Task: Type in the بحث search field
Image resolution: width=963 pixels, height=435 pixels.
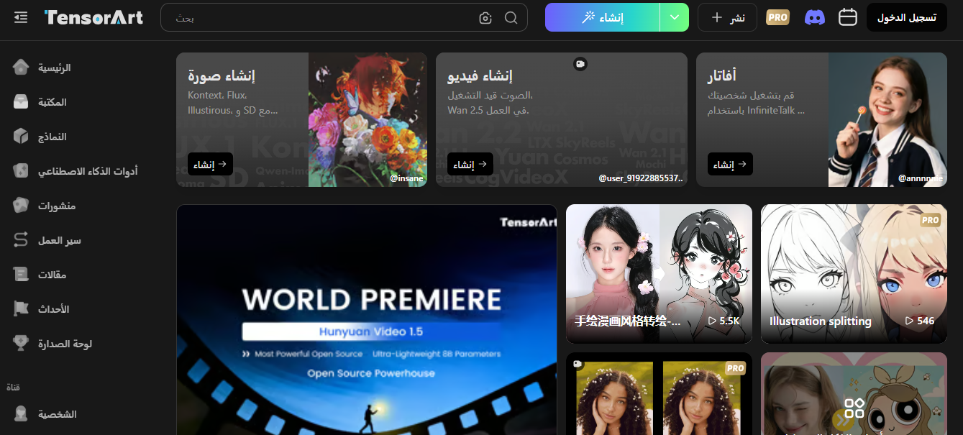Action: [324, 18]
